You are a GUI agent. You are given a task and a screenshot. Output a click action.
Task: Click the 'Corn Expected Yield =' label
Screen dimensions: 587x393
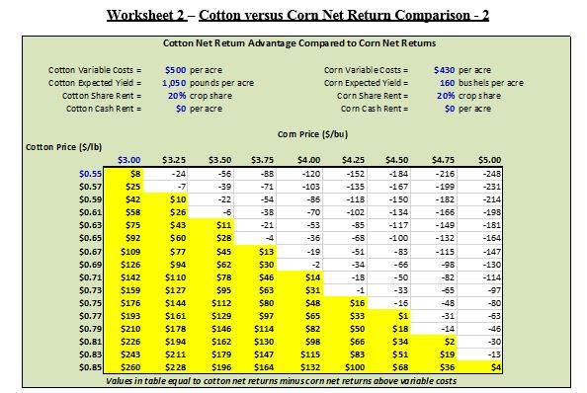pos(366,83)
